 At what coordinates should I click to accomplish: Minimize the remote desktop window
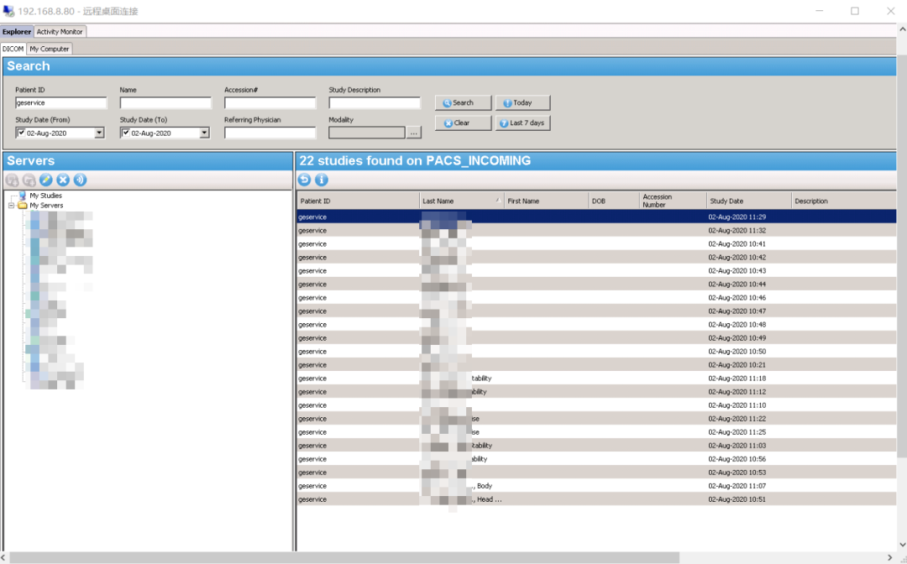[x=819, y=11]
